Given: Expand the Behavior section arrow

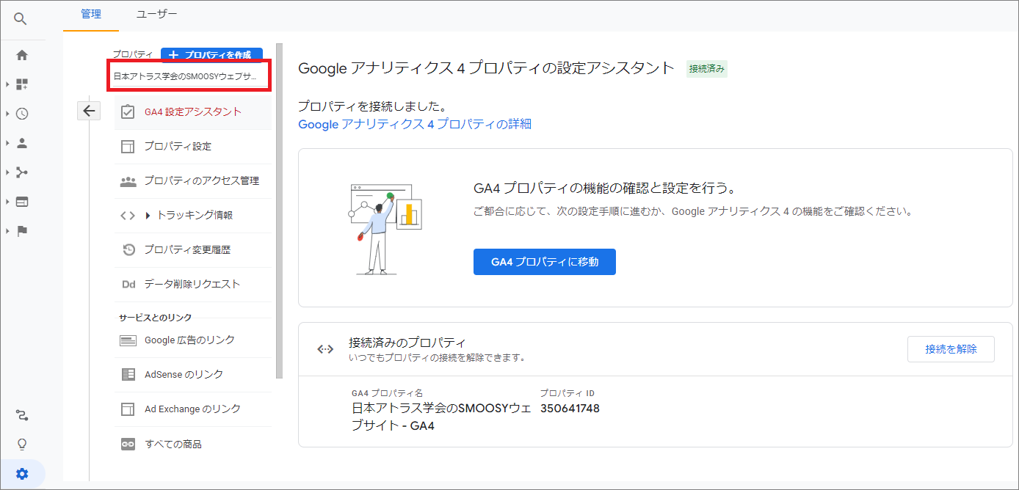Looking at the screenshot, I should click(7, 202).
